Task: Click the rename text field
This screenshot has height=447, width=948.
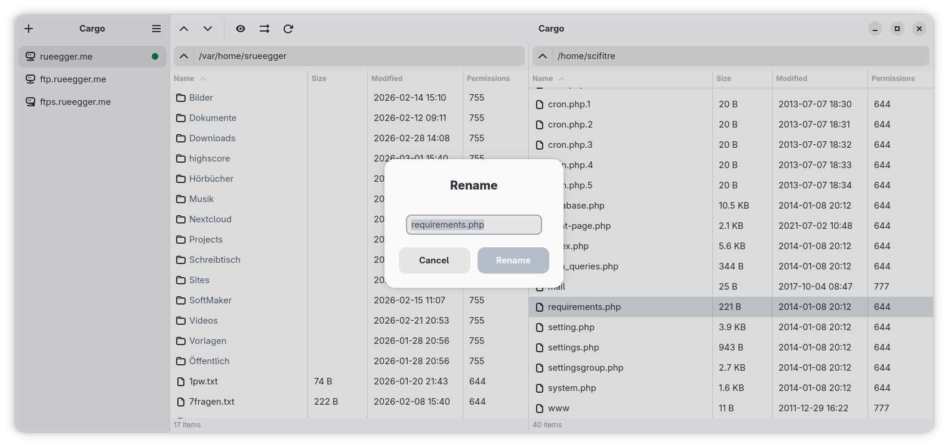Action: (474, 225)
